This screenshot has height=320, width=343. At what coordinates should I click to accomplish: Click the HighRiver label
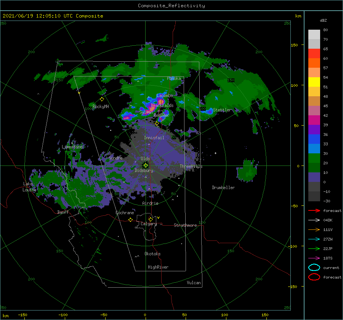coord(158,267)
